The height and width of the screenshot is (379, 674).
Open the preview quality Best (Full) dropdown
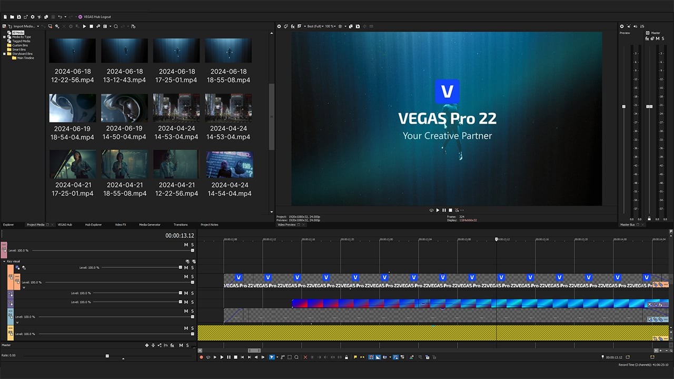(x=315, y=26)
